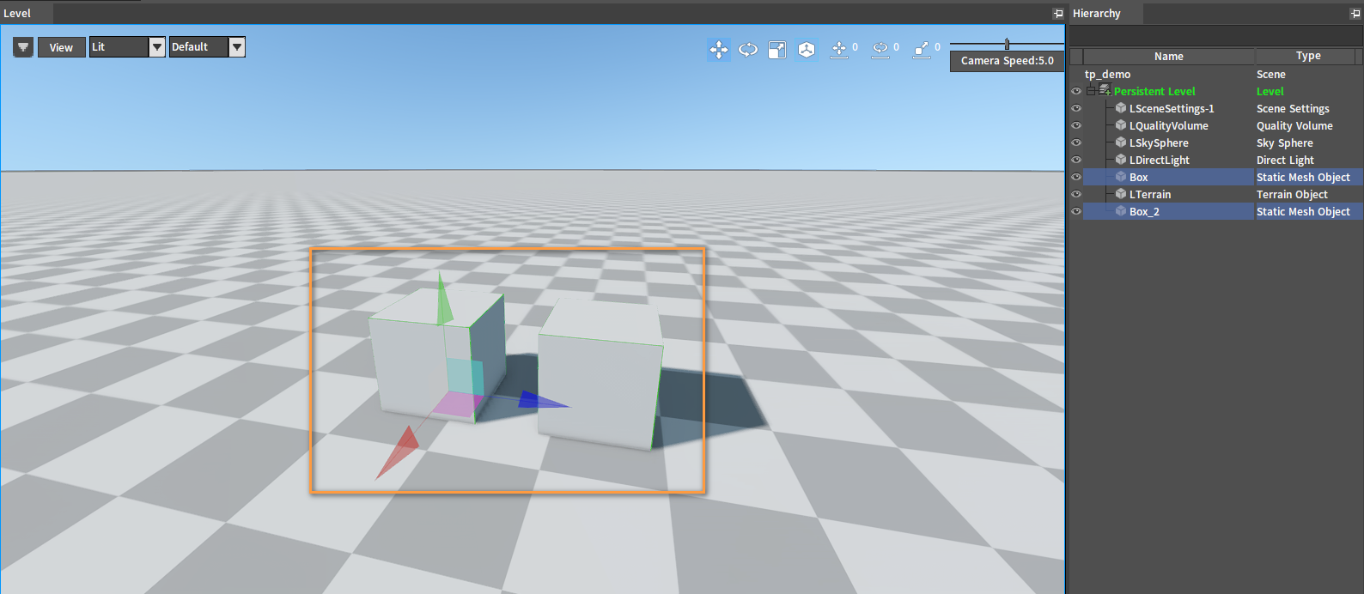Collapse the Persistent Level tree node

pyautogui.click(x=1091, y=91)
